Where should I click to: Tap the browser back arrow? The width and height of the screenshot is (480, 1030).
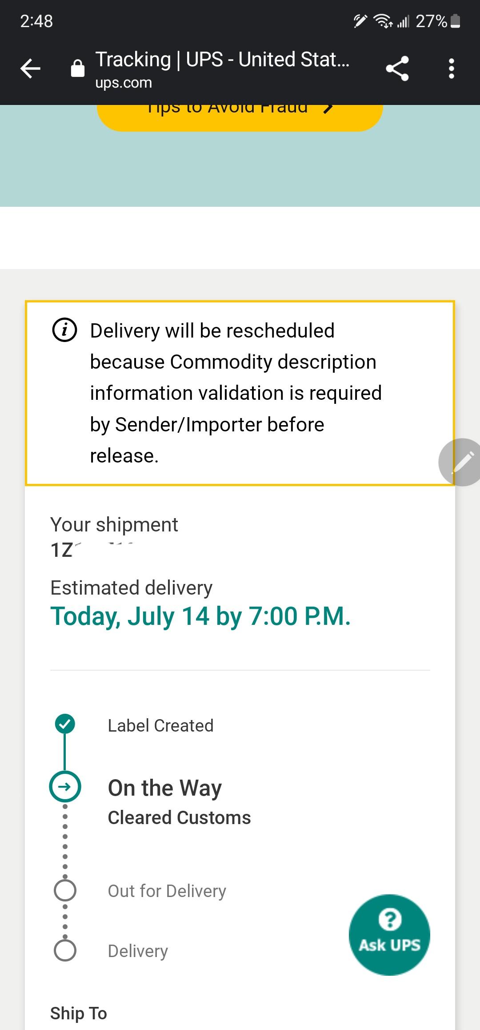pos(30,69)
